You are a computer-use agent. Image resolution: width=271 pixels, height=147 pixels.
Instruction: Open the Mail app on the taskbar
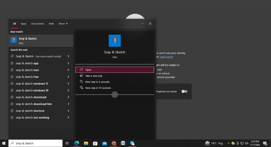(x=104, y=143)
